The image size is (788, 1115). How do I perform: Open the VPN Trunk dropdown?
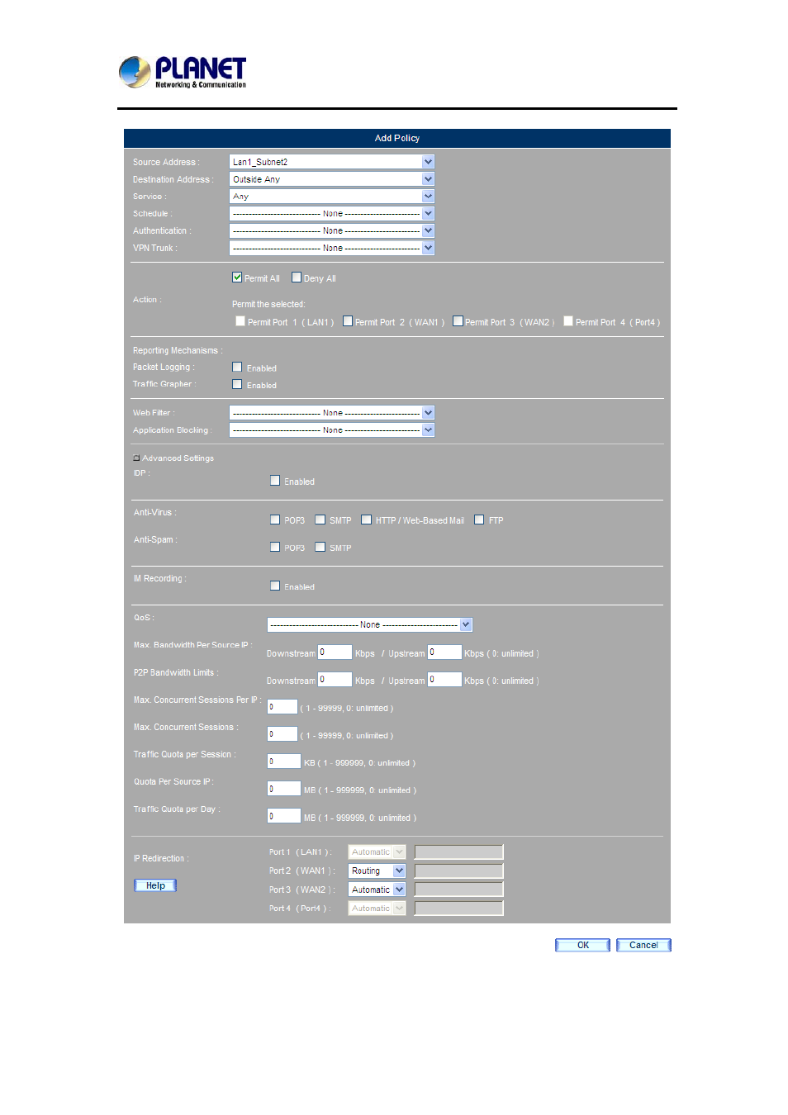(x=332, y=248)
